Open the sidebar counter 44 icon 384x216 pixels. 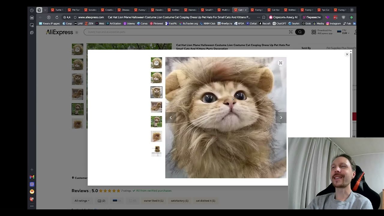32,18
